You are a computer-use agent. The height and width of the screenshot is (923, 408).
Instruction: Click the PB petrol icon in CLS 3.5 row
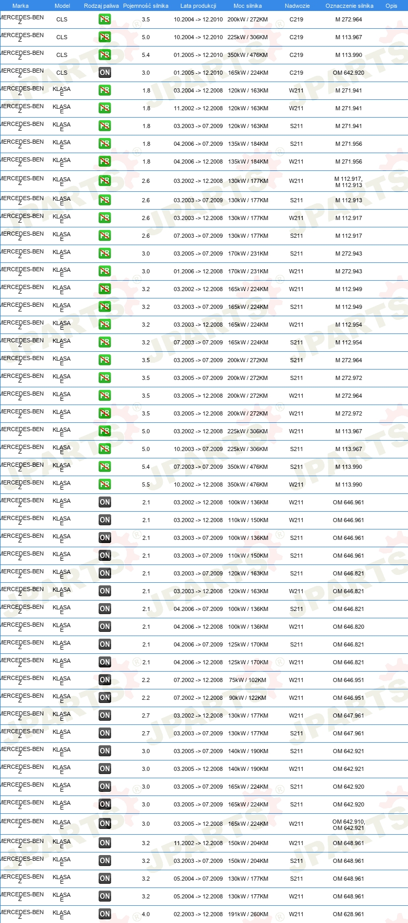105,19
